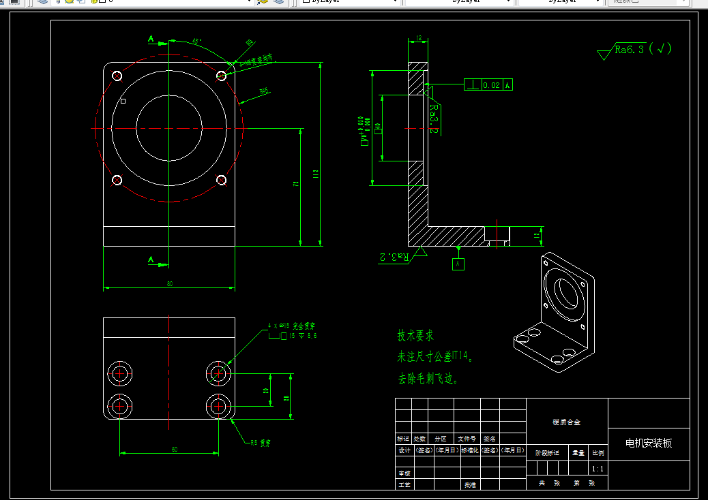
Task: Select the 分区 cell
Action: coord(440,439)
